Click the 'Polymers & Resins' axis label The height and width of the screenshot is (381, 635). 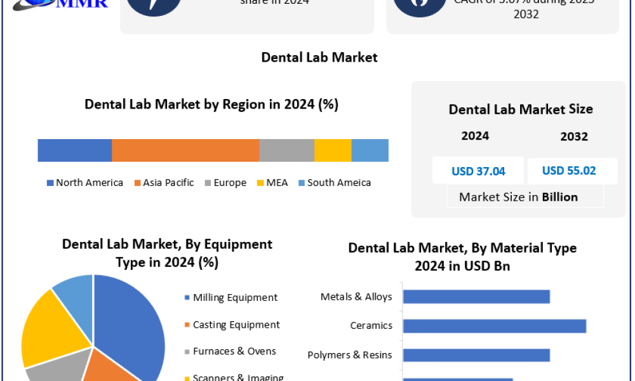[349, 355]
